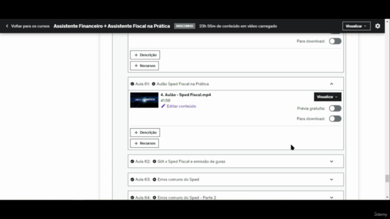Click the checkmark icon beside Aula 62

(x=132, y=161)
